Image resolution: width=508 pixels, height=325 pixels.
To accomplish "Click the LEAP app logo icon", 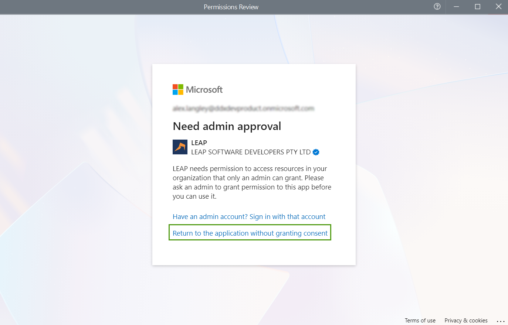I will [x=180, y=147].
